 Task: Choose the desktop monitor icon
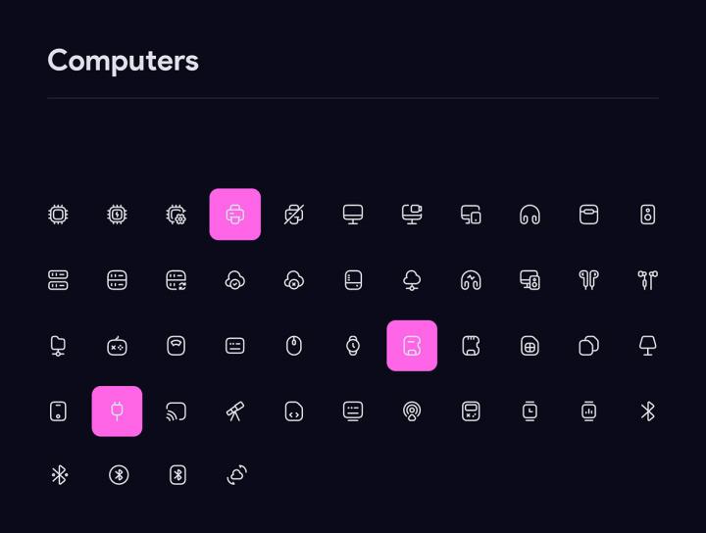(353, 215)
